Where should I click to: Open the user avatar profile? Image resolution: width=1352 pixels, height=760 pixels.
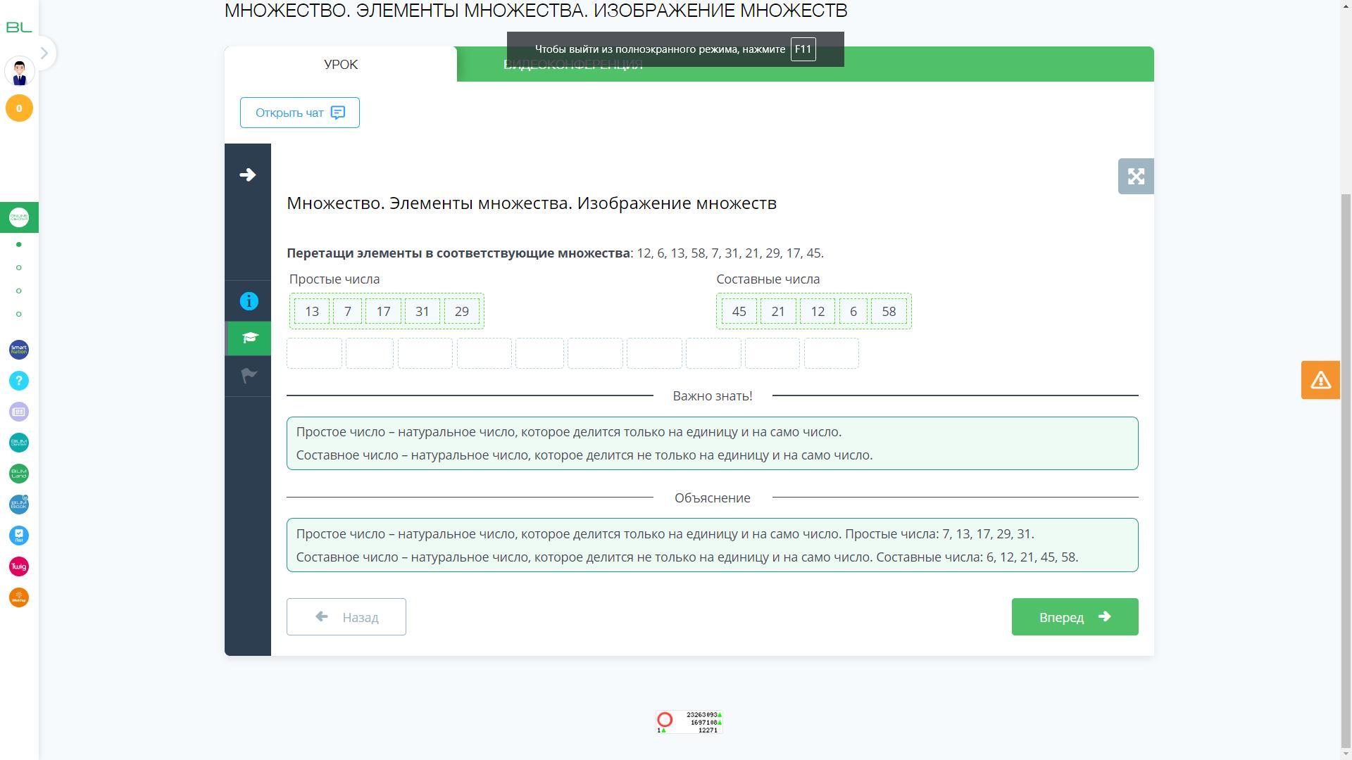pyautogui.click(x=19, y=71)
